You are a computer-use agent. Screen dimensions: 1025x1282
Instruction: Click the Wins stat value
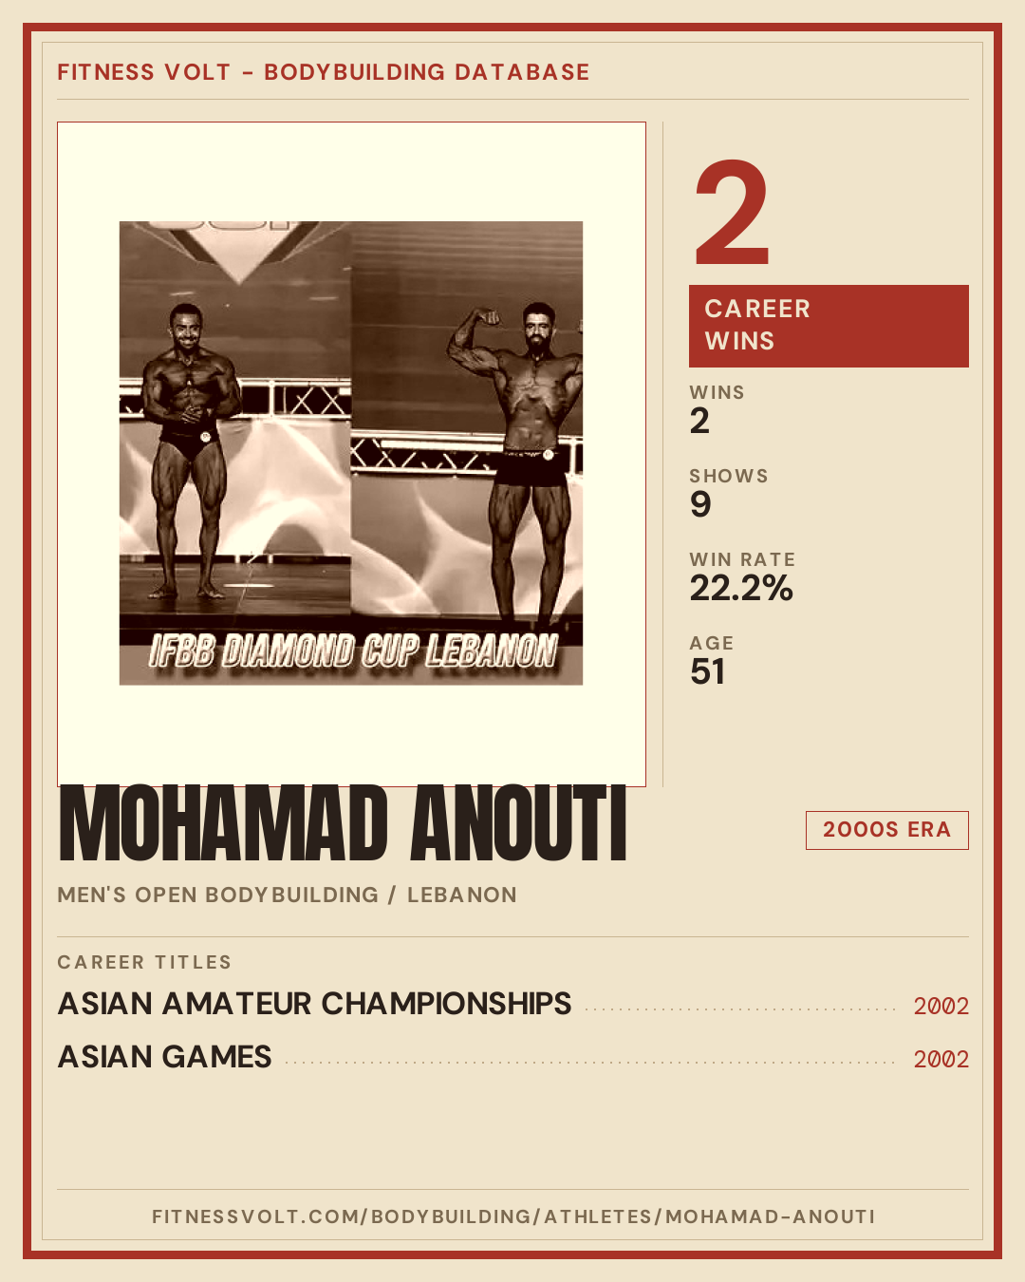pyautogui.click(x=699, y=421)
